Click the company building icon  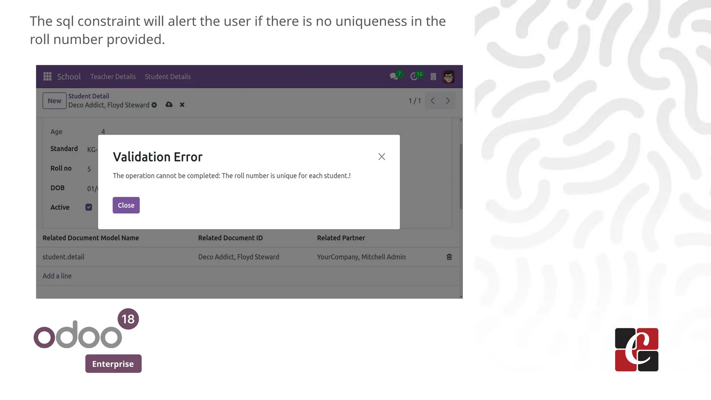[433, 77]
